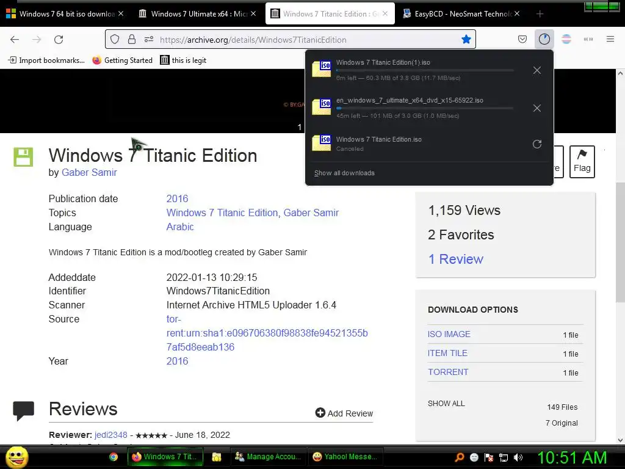
Task: Open the tracking protection shield icon
Action: [115, 40]
